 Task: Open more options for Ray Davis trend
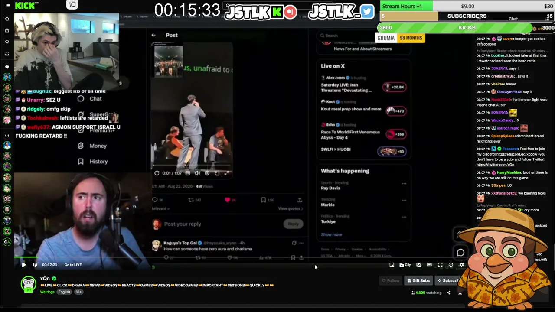pyautogui.click(x=404, y=183)
